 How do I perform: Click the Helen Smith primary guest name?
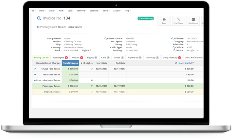pos(74,27)
